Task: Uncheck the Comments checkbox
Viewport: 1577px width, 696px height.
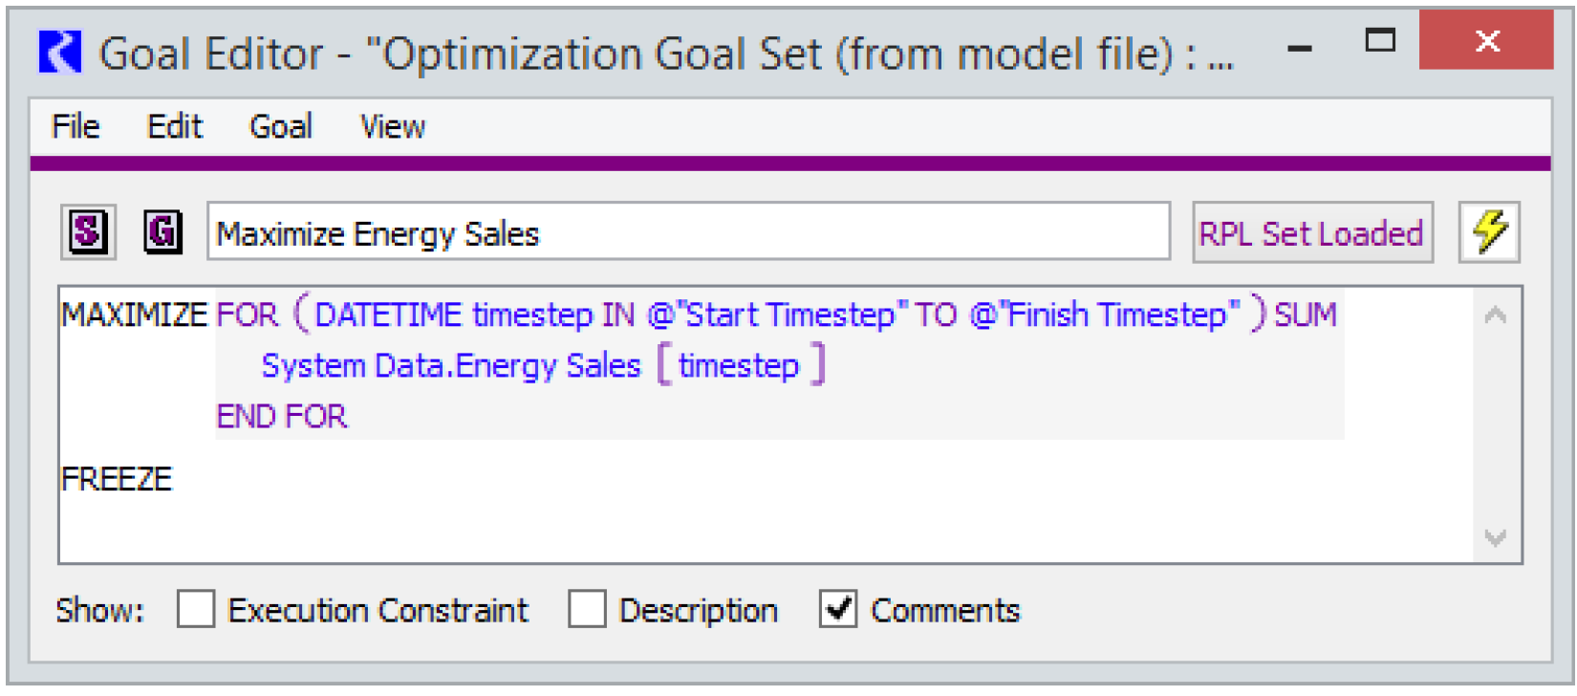Action: point(838,609)
